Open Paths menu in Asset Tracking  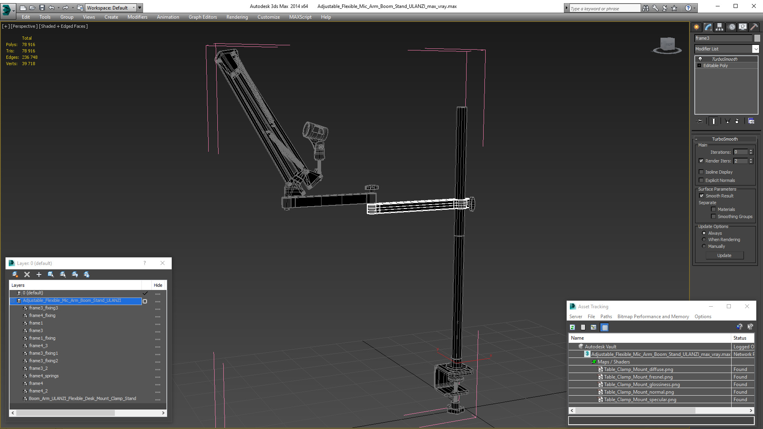[606, 317]
